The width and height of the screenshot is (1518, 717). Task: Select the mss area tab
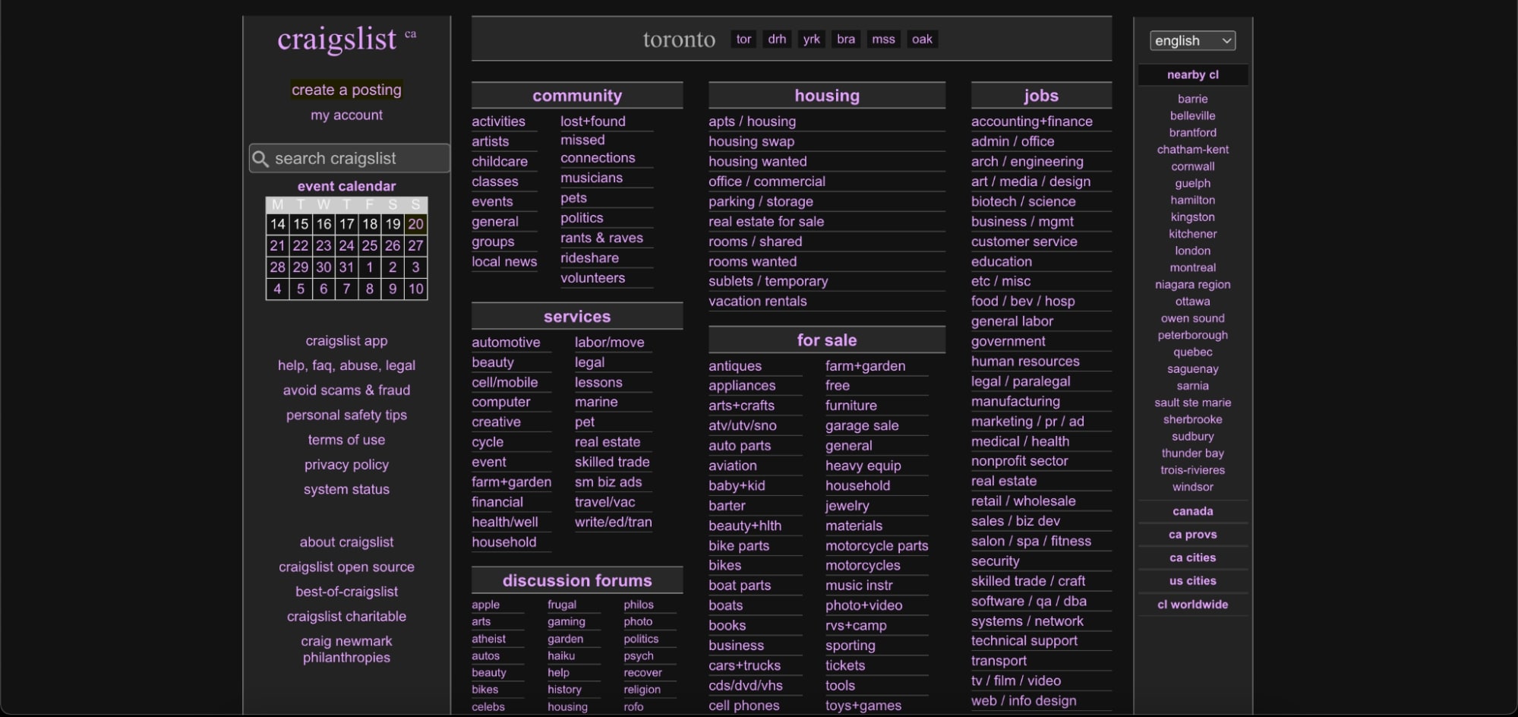883,39
